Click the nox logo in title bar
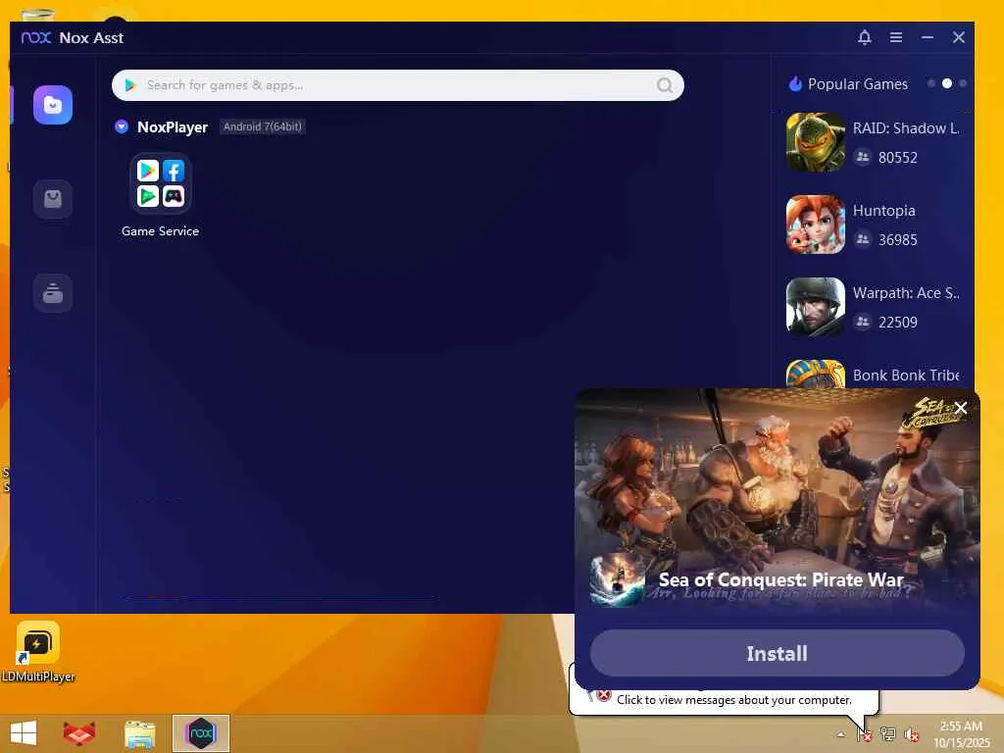 click(36, 38)
